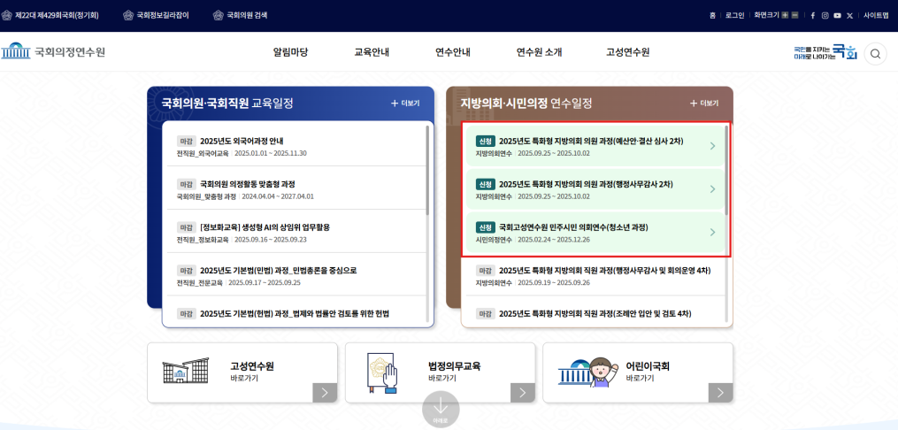Open the Instagram icon link
Viewport: 898px width, 430px height.
point(825,15)
